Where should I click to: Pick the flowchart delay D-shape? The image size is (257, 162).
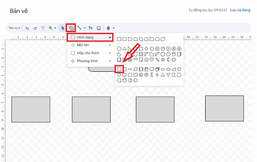point(179,75)
